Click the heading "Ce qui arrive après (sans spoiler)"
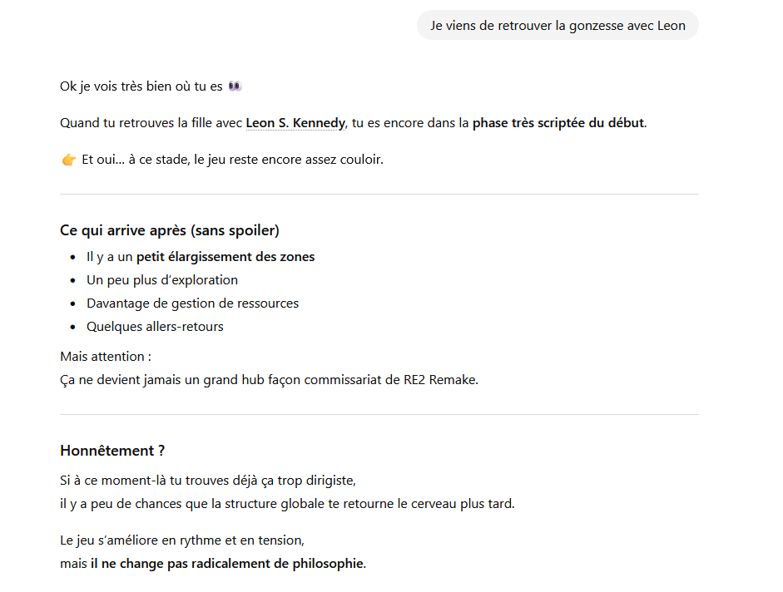Screen dimensions: 783x592 170,230
